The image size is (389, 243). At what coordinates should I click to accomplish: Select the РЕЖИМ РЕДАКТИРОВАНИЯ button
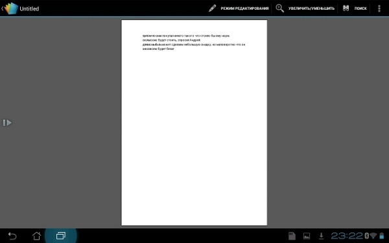244,8
